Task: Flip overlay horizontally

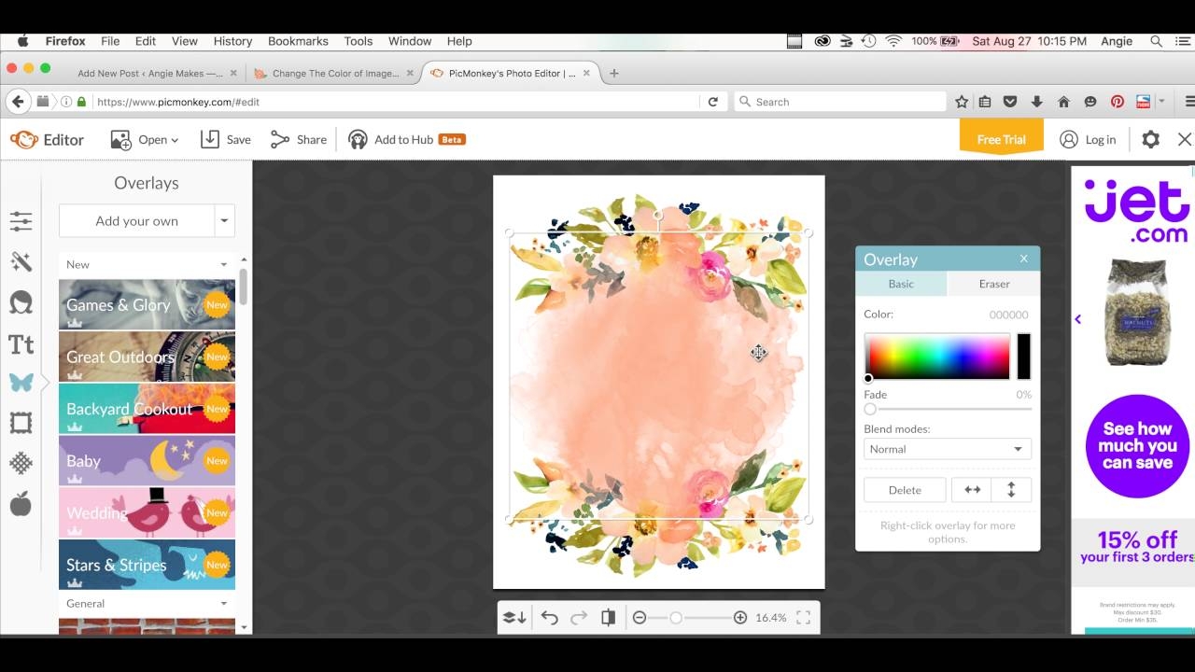Action: 972,490
